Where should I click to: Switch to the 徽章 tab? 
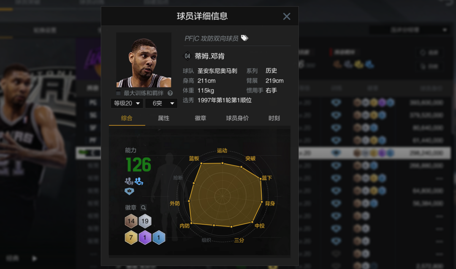[x=201, y=118]
